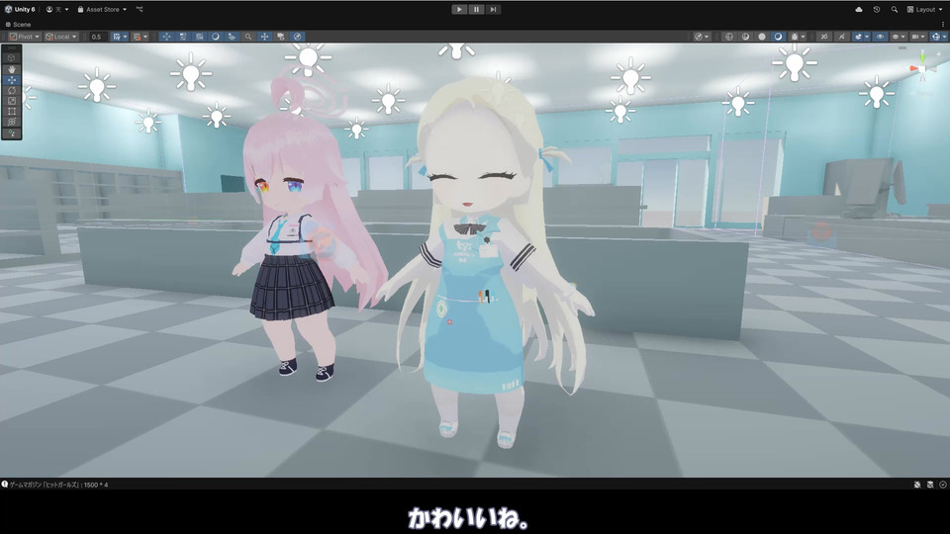Click the Play button to run the scene

point(459,9)
